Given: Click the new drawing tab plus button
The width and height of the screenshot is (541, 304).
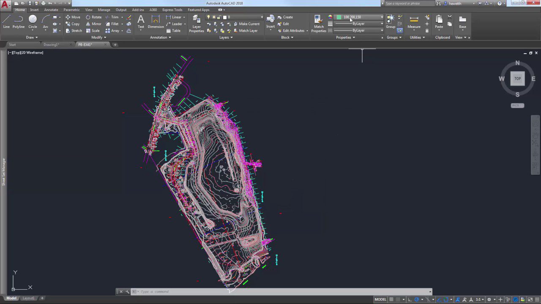Looking at the screenshot, I should pos(115,45).
